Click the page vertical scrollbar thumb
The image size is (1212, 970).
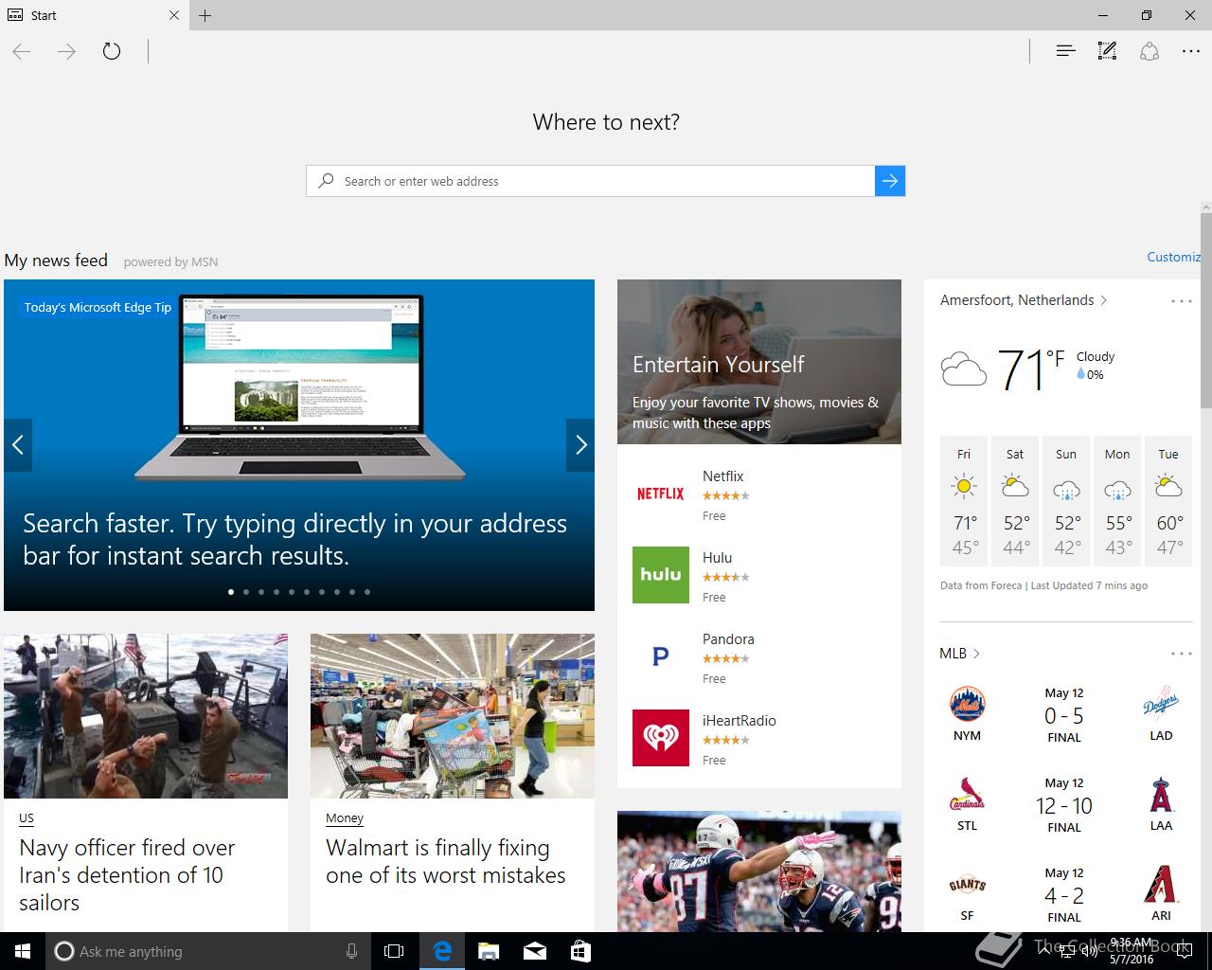tap(1206, 311)
